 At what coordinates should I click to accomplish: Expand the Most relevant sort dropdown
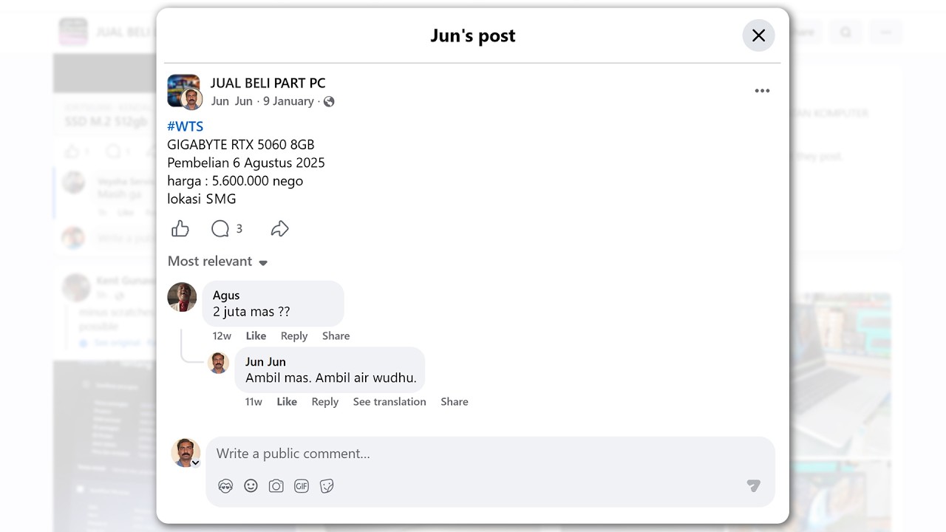click(x=217, y=262)
